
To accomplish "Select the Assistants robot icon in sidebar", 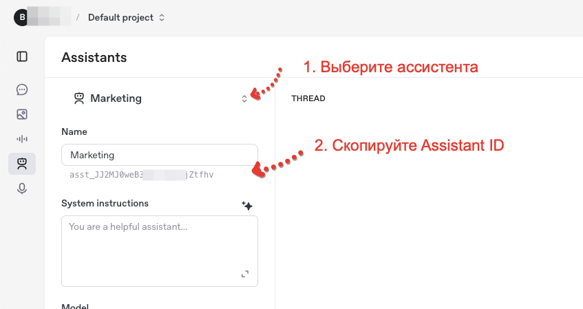I will coord(22,164).
